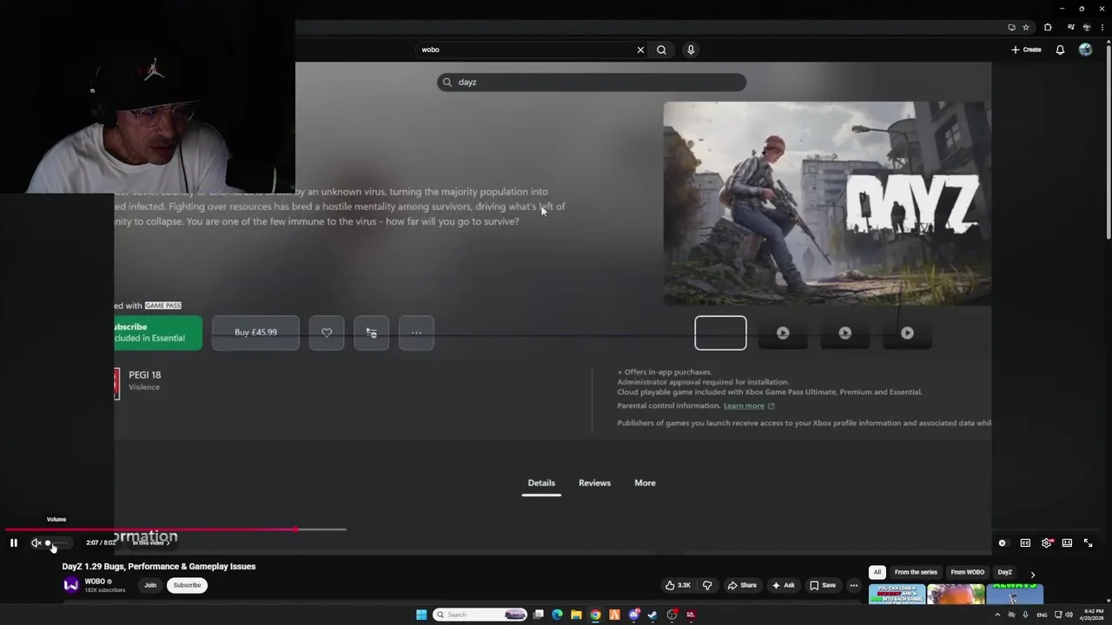Viewport: 1112px width, 625px height.
Task: Unmute the video with the speaker icon
Action: [x=36, y=543]
